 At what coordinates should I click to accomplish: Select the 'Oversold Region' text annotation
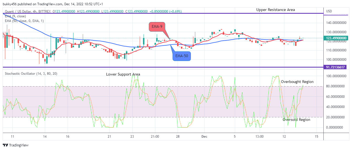(x=296, y=120)
